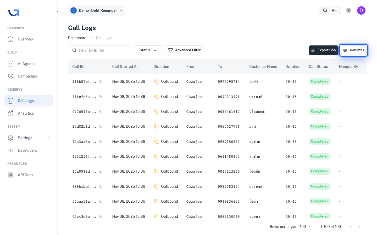Open Developers page

click(29, 150)
